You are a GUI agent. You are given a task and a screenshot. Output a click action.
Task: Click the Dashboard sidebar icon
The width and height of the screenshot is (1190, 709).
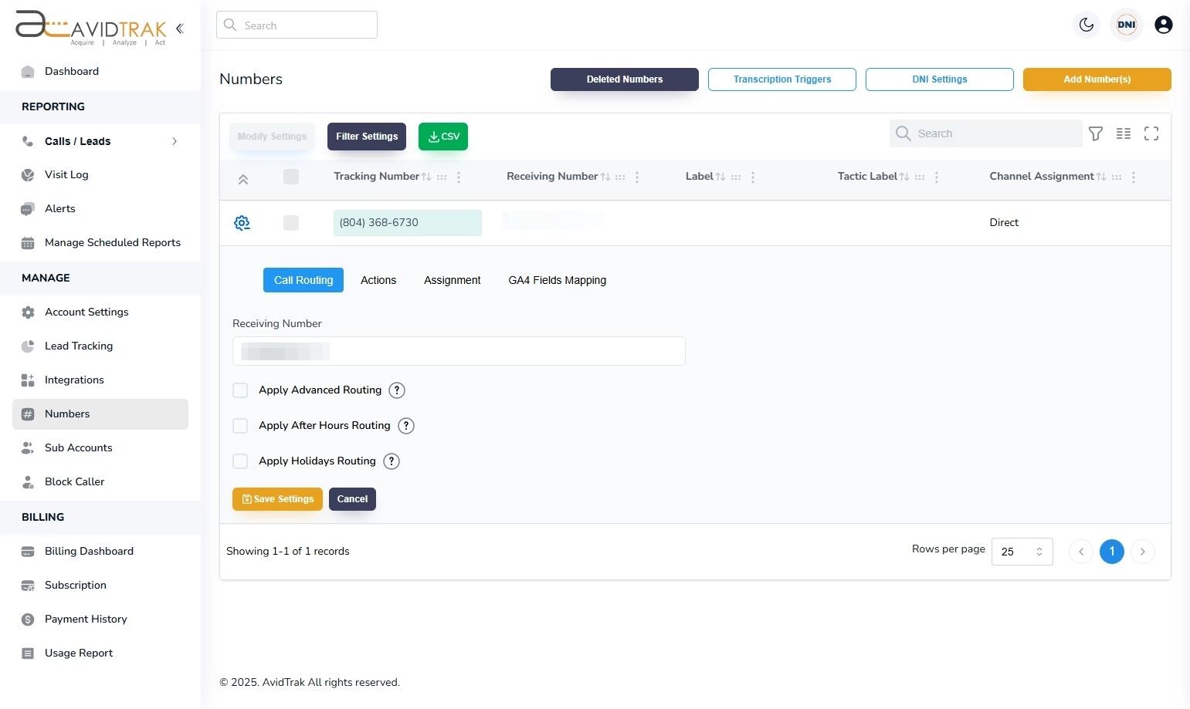tap(28, 72)
